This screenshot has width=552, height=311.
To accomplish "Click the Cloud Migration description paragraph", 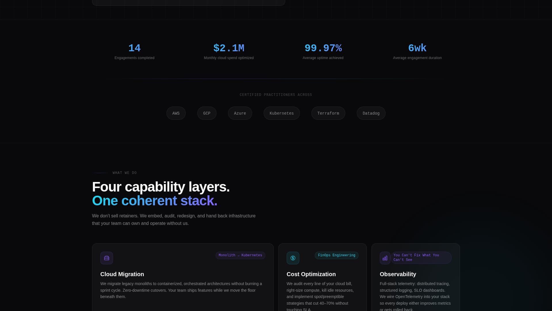I will point(181,290).
